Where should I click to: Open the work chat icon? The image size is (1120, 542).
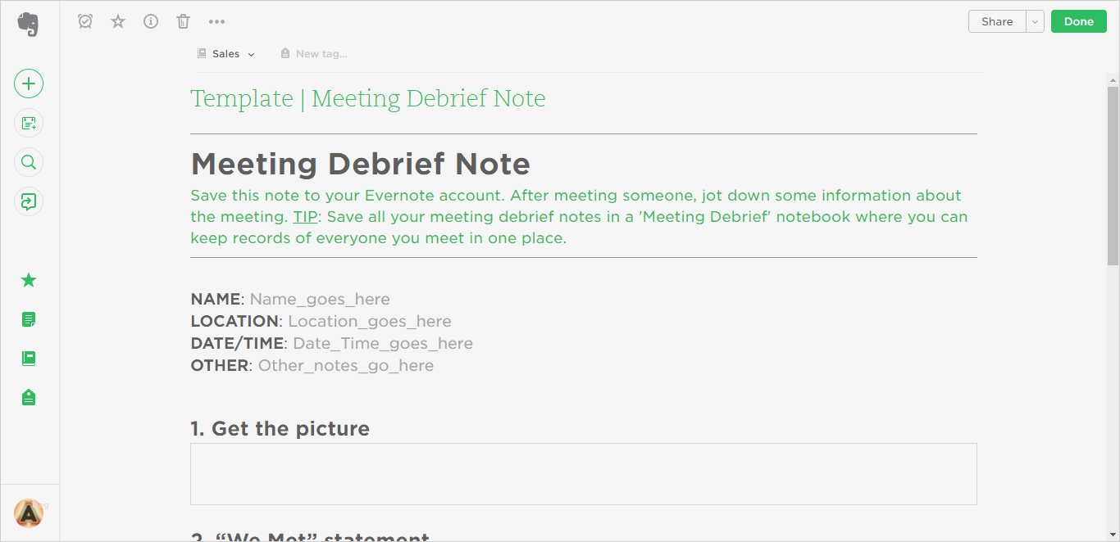pyautogui.click(x=29, y=201)
